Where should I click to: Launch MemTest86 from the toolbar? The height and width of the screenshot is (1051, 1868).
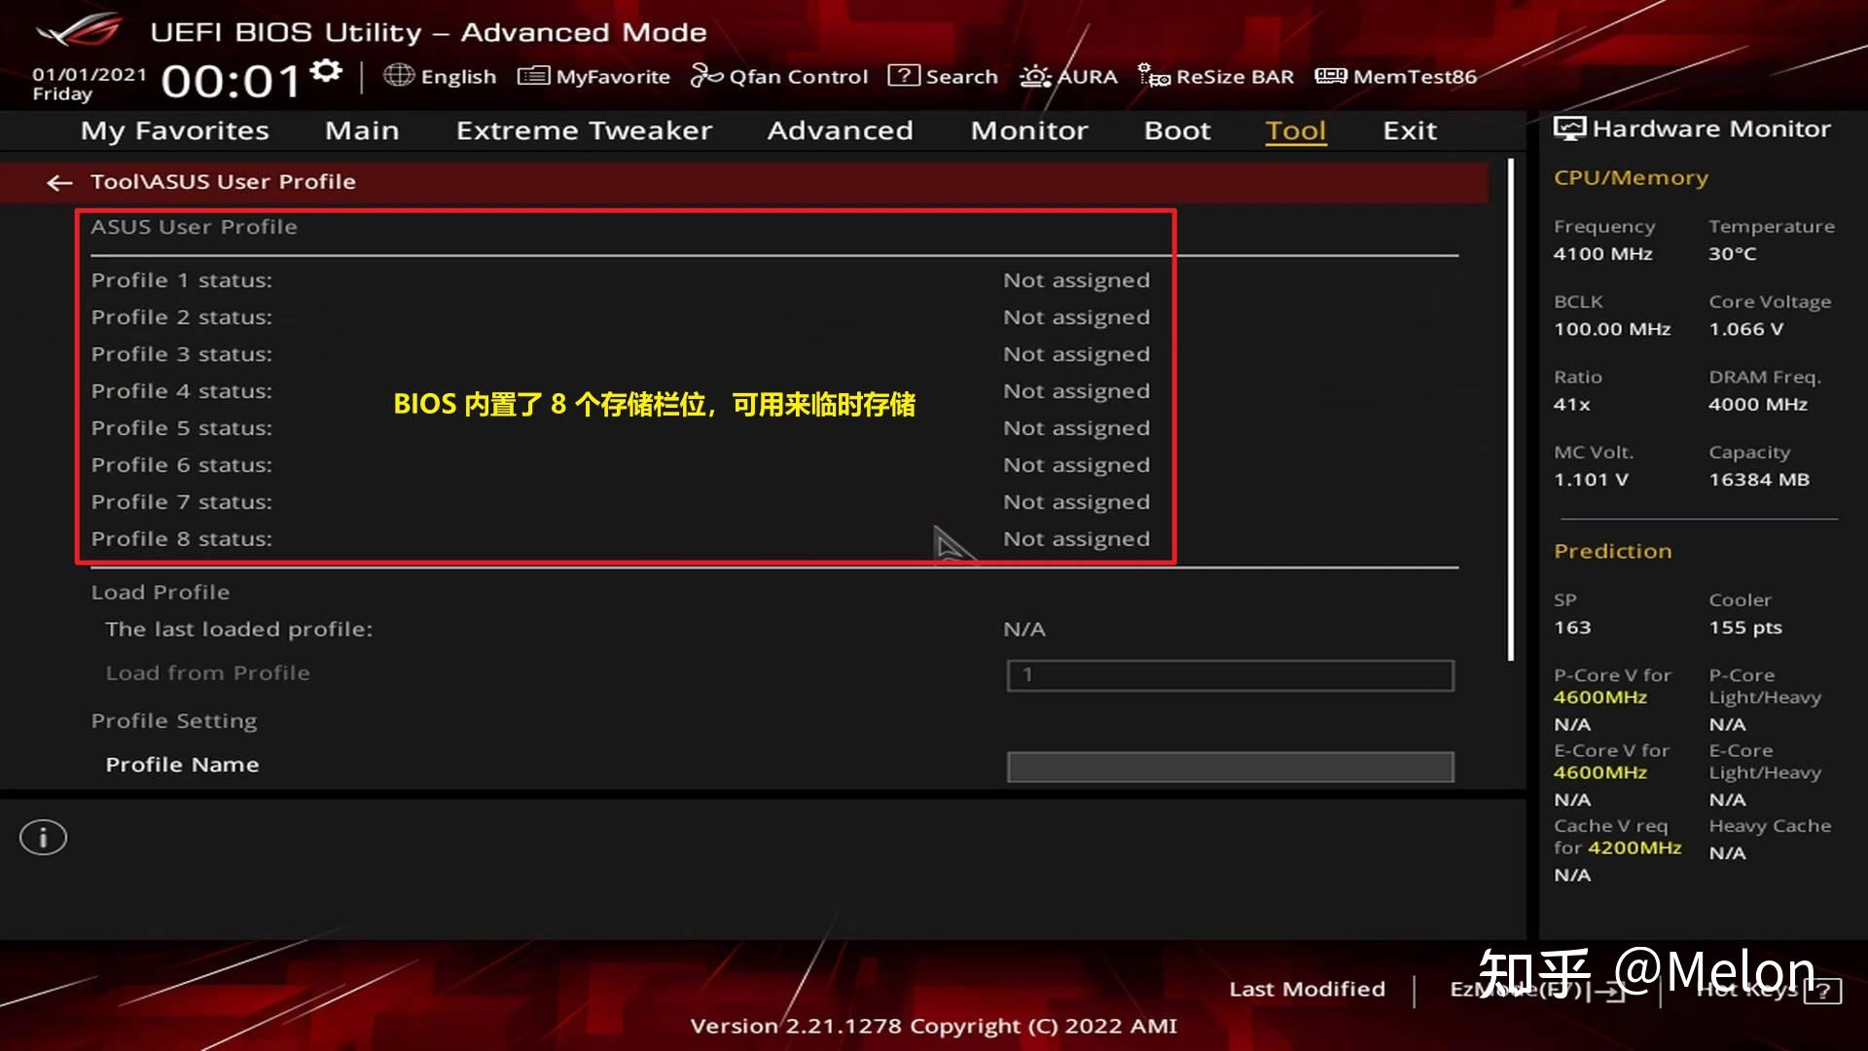[1395, 76]
